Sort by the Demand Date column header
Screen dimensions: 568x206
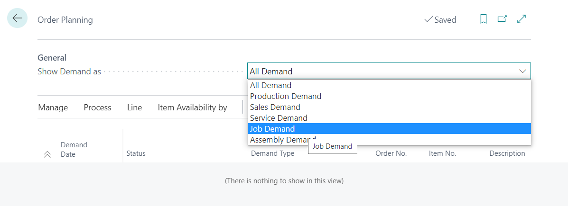point(74,149)
